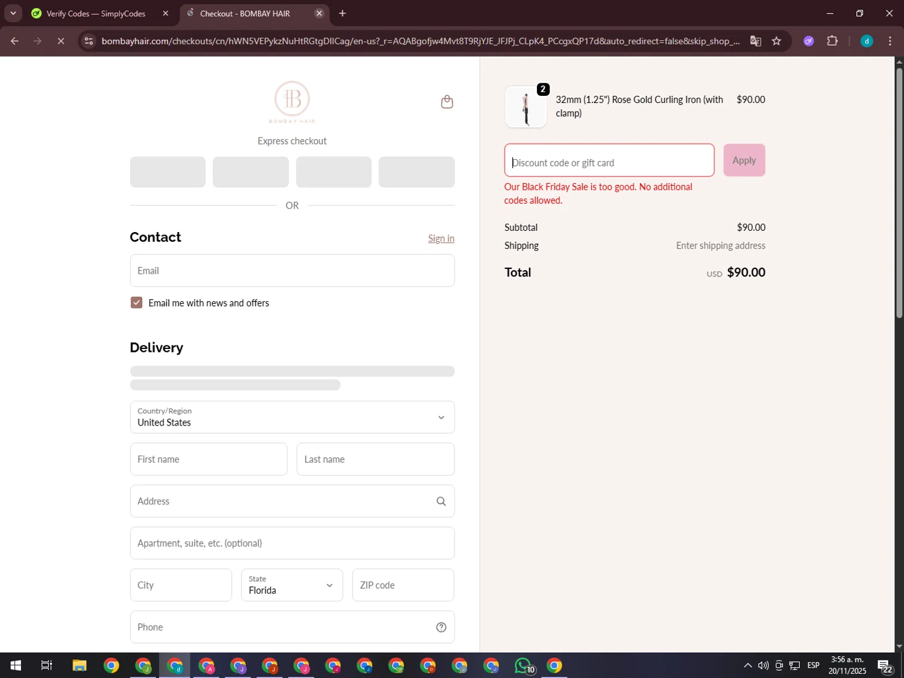Click the Rose Gold Curling Iron thumbnail

tap(526, 107)
